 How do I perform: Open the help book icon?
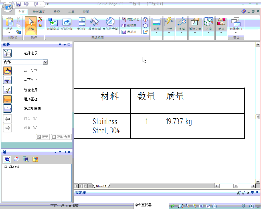pos(244,11)
